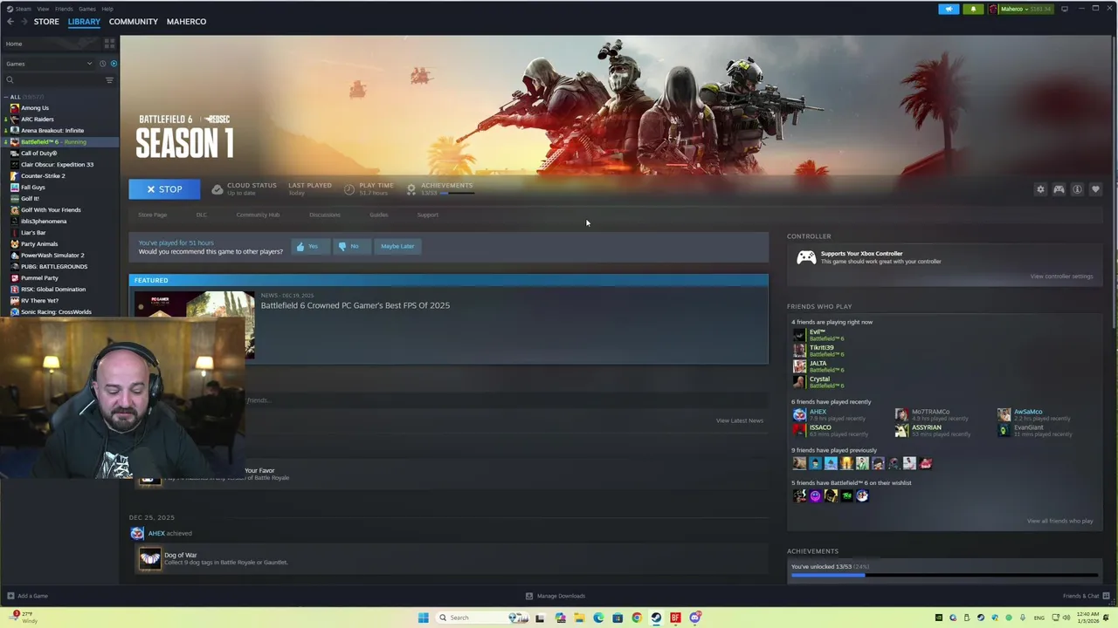Viewport: 1118px width, 628px height.
Task: Open the featured PC Gamer news thumbnail
Action: (194, 325)
